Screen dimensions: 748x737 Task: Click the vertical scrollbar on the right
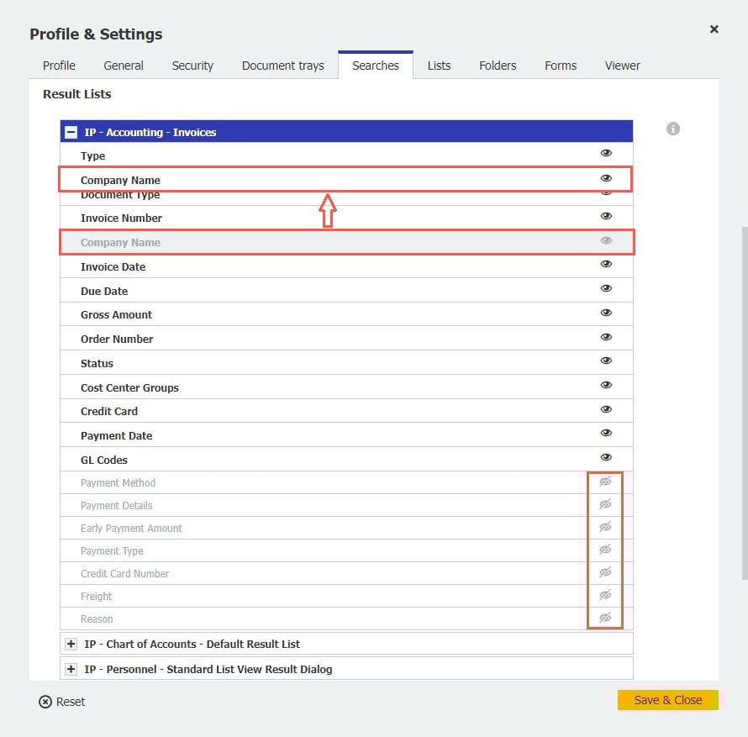[x=743, y=403]
